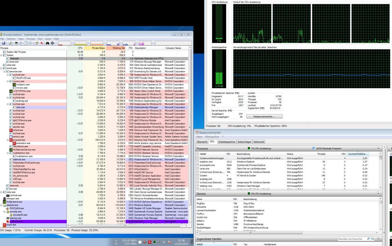392x246 pixels.
Task: Switch to the Netzwerk tab in Ressourcenmonitor
Action: pyautogui.click(x=259, y=142)
